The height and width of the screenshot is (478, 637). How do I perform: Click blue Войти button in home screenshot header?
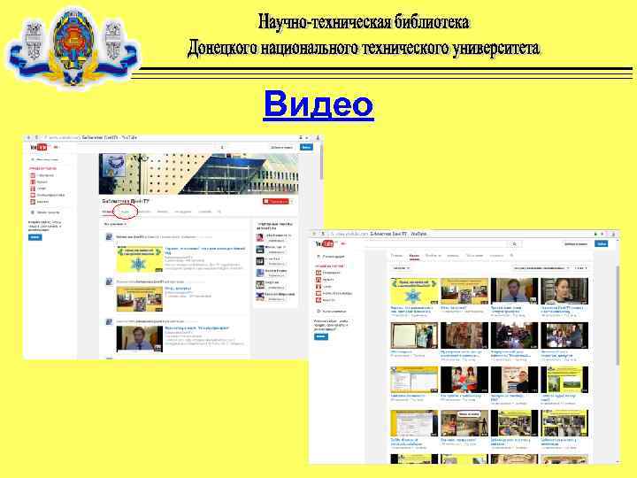(x=306, y=147)
